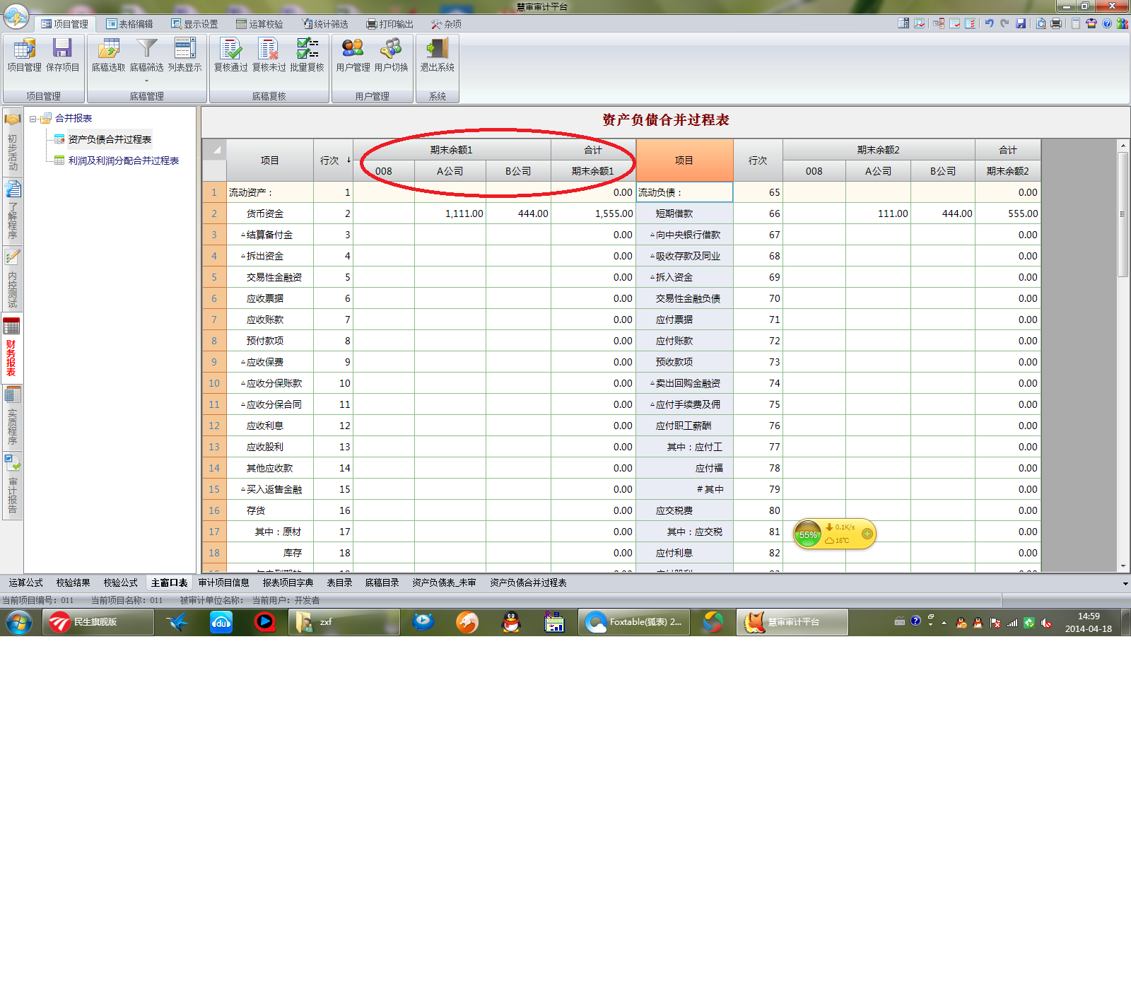The image size is (1131, 1001).
Task: Click the 列表显示 icon
Action: (184, 55)
